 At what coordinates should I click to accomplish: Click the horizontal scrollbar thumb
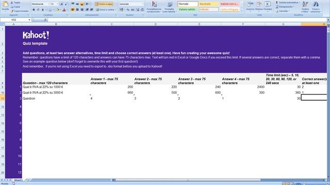188,180
